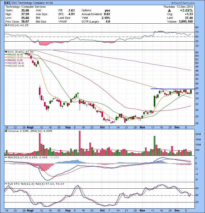Click the MACD(8,17,9) indicator label
This screenshot has width=205, height=213.
point(18,158)
